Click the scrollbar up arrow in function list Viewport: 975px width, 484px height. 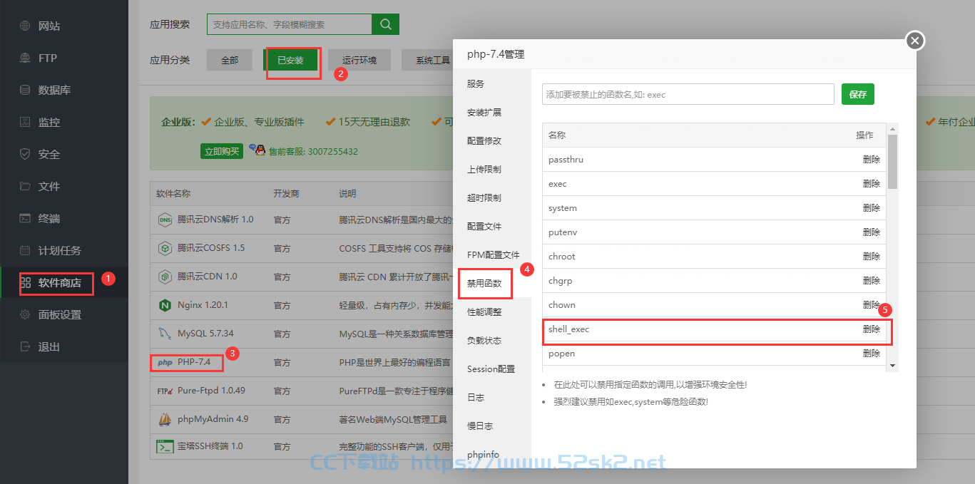[x=892, y=128]
